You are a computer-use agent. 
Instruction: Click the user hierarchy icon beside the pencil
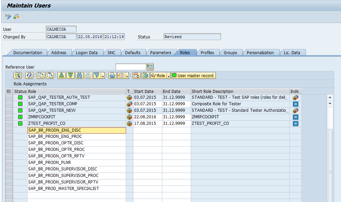[x=16, y=16]
